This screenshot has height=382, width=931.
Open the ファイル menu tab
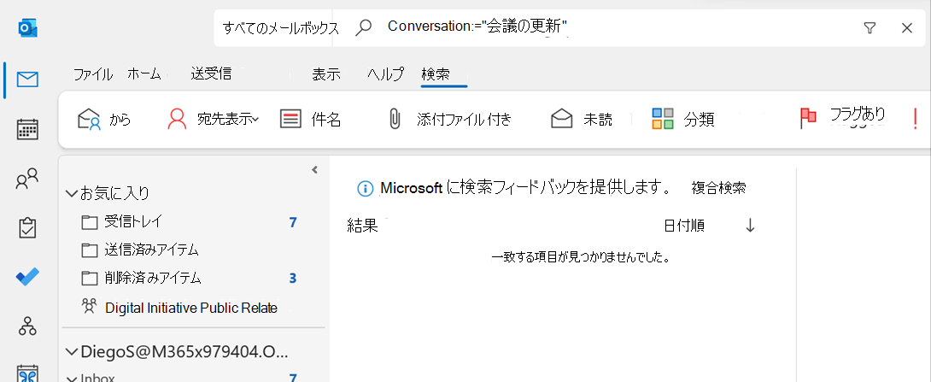[92, 74]
